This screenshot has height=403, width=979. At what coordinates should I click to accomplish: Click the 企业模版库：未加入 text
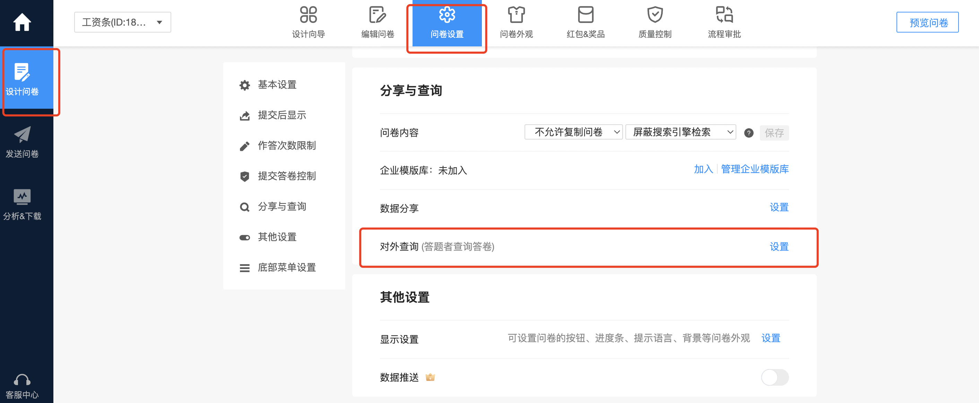423,170
